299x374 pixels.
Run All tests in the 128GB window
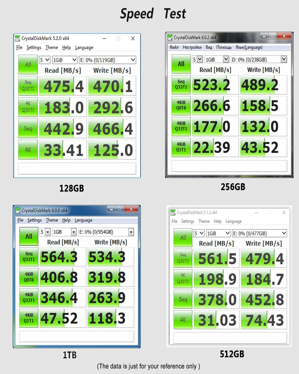coord(28,64)
